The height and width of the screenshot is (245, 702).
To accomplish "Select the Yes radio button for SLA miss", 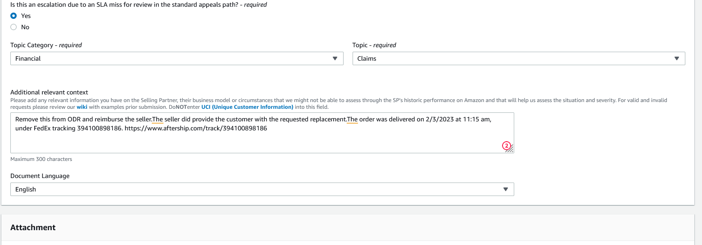I will 14,16.
